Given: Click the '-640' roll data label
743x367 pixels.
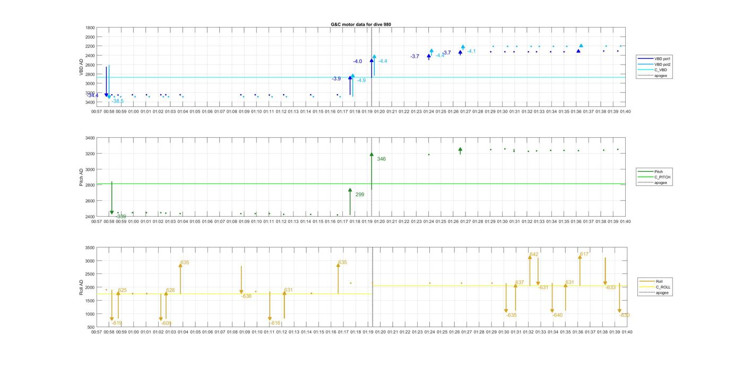Looking at the screenshot, I should (x=557, y=315).
